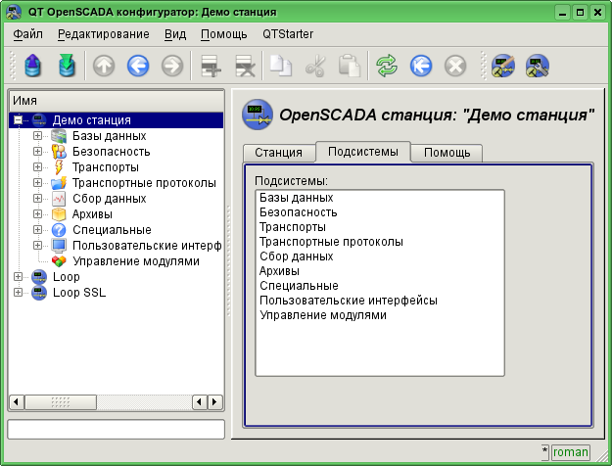Viewport: 612px width, 466px height.
Task: Click the tree horizontal scrollbar thumb
Action: click(x=61, y=402)
